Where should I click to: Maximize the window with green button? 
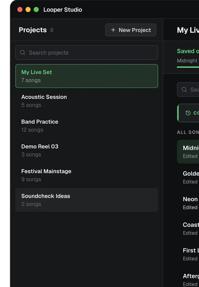36,9
